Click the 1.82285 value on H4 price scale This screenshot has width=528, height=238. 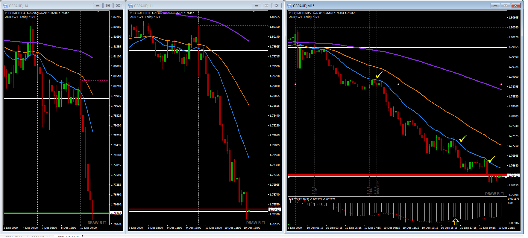[x=116, y=17]
